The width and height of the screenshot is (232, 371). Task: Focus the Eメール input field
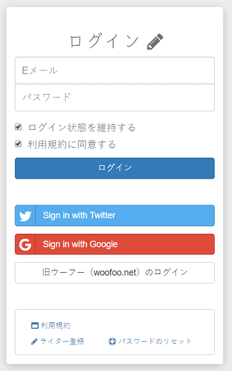point(115,70)
